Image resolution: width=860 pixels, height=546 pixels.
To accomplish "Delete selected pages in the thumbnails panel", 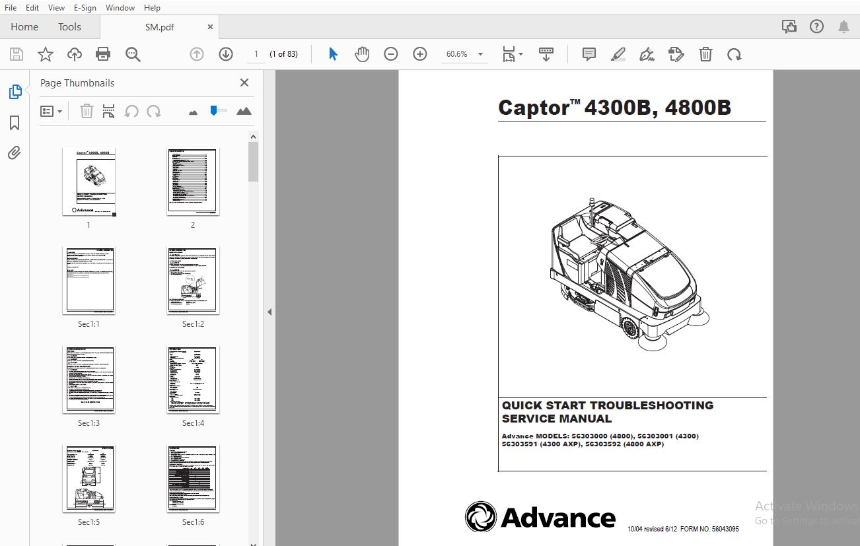I will (x=87, y=111).
